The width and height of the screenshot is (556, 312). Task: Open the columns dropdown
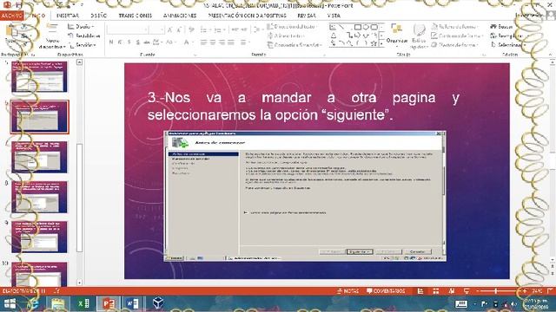click(244, 42)
